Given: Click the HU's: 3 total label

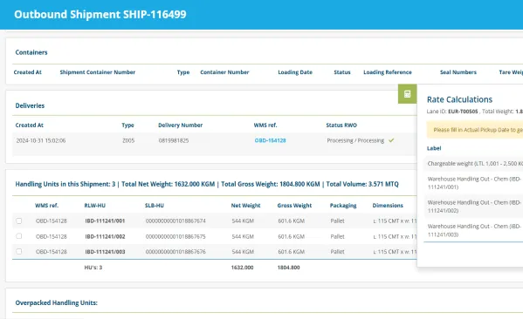Looking at the screenshot, I should 93,268.
